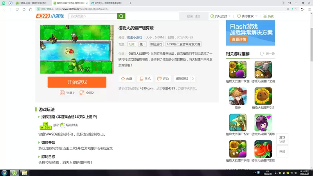Collapse the 如何开始 section arrow
Screen dimensions: 313x176
pos(39,142)
